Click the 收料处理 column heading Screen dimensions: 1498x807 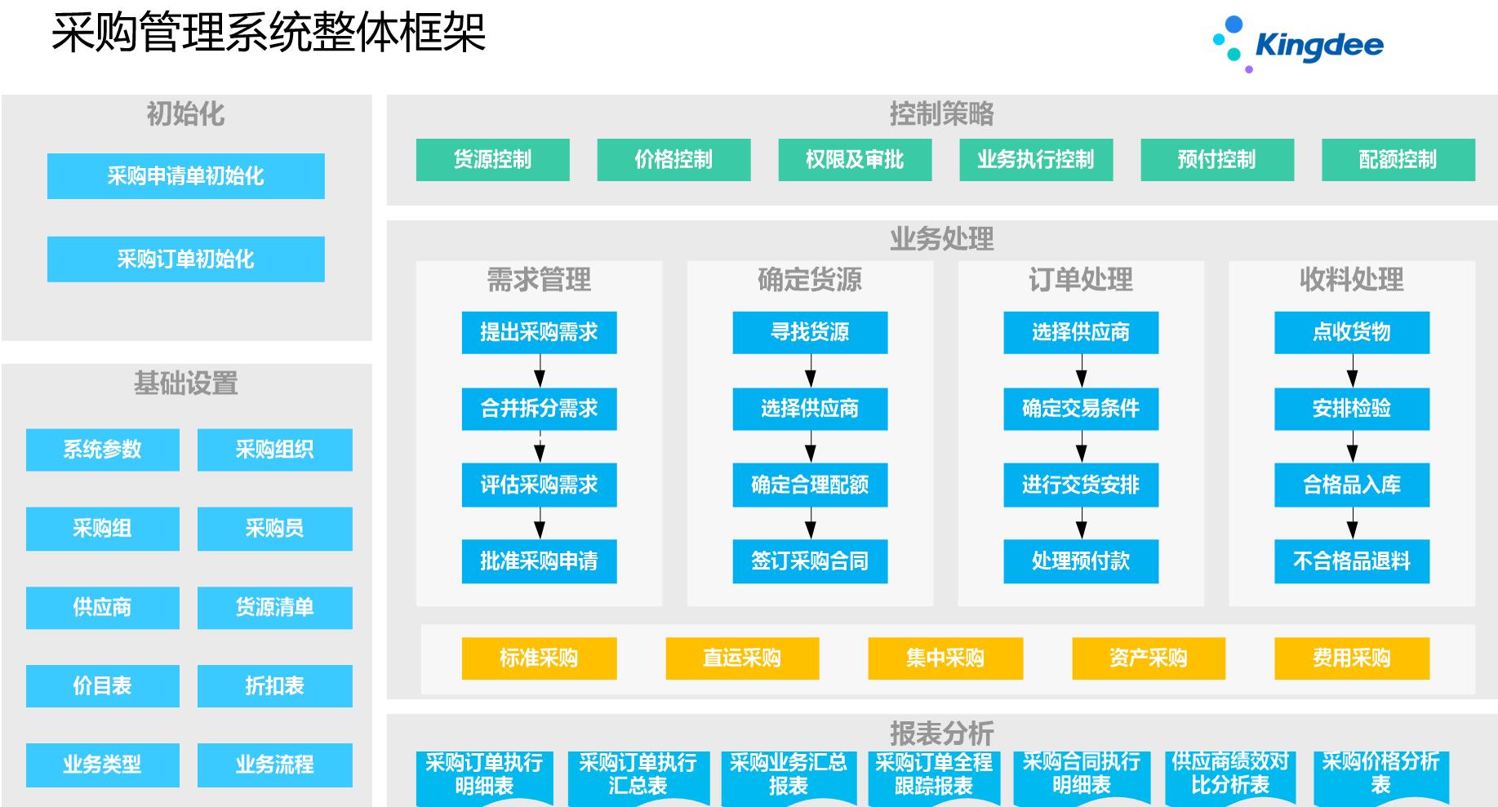(x=1352, y=280)
